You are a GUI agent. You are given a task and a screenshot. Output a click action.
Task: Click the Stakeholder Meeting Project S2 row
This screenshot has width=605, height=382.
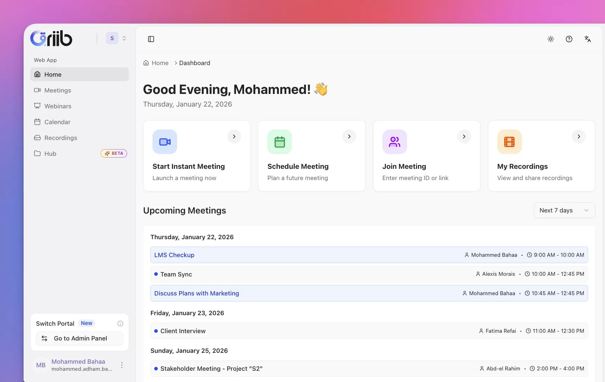(x=211, y=368)
